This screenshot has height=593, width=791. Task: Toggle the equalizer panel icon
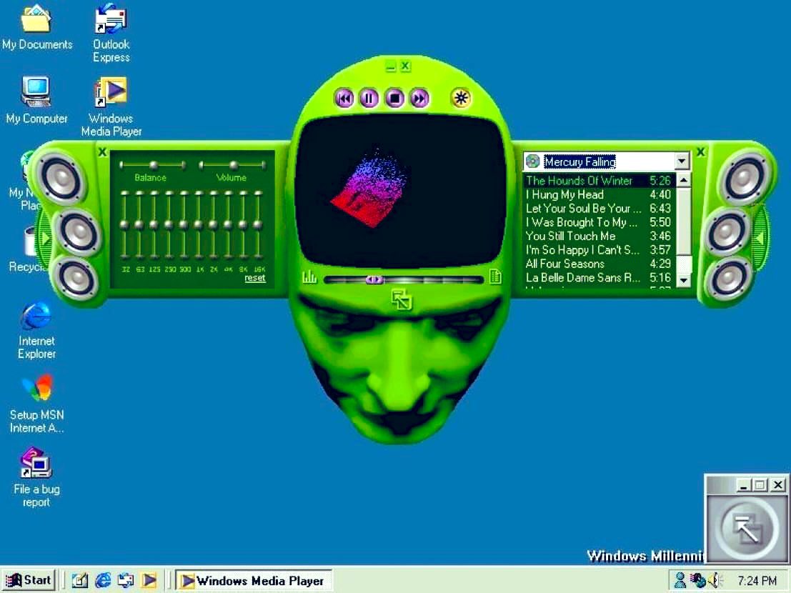309,276
